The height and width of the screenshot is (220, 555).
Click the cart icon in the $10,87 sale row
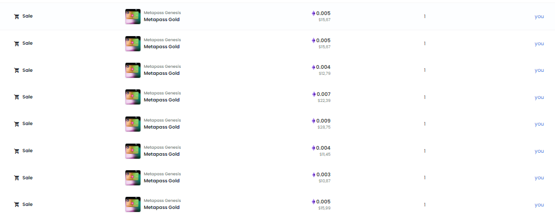coord(16,178)
